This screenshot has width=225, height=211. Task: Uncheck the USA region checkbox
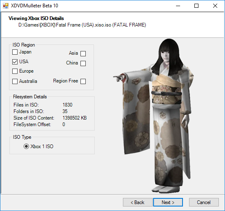[x=15, y=62]
